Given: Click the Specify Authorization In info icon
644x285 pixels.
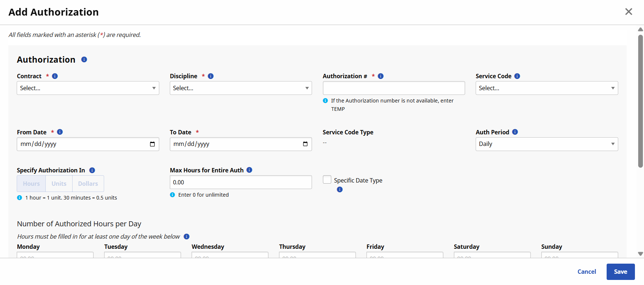Looking at the screenshot, I should [x=92, y=170].
